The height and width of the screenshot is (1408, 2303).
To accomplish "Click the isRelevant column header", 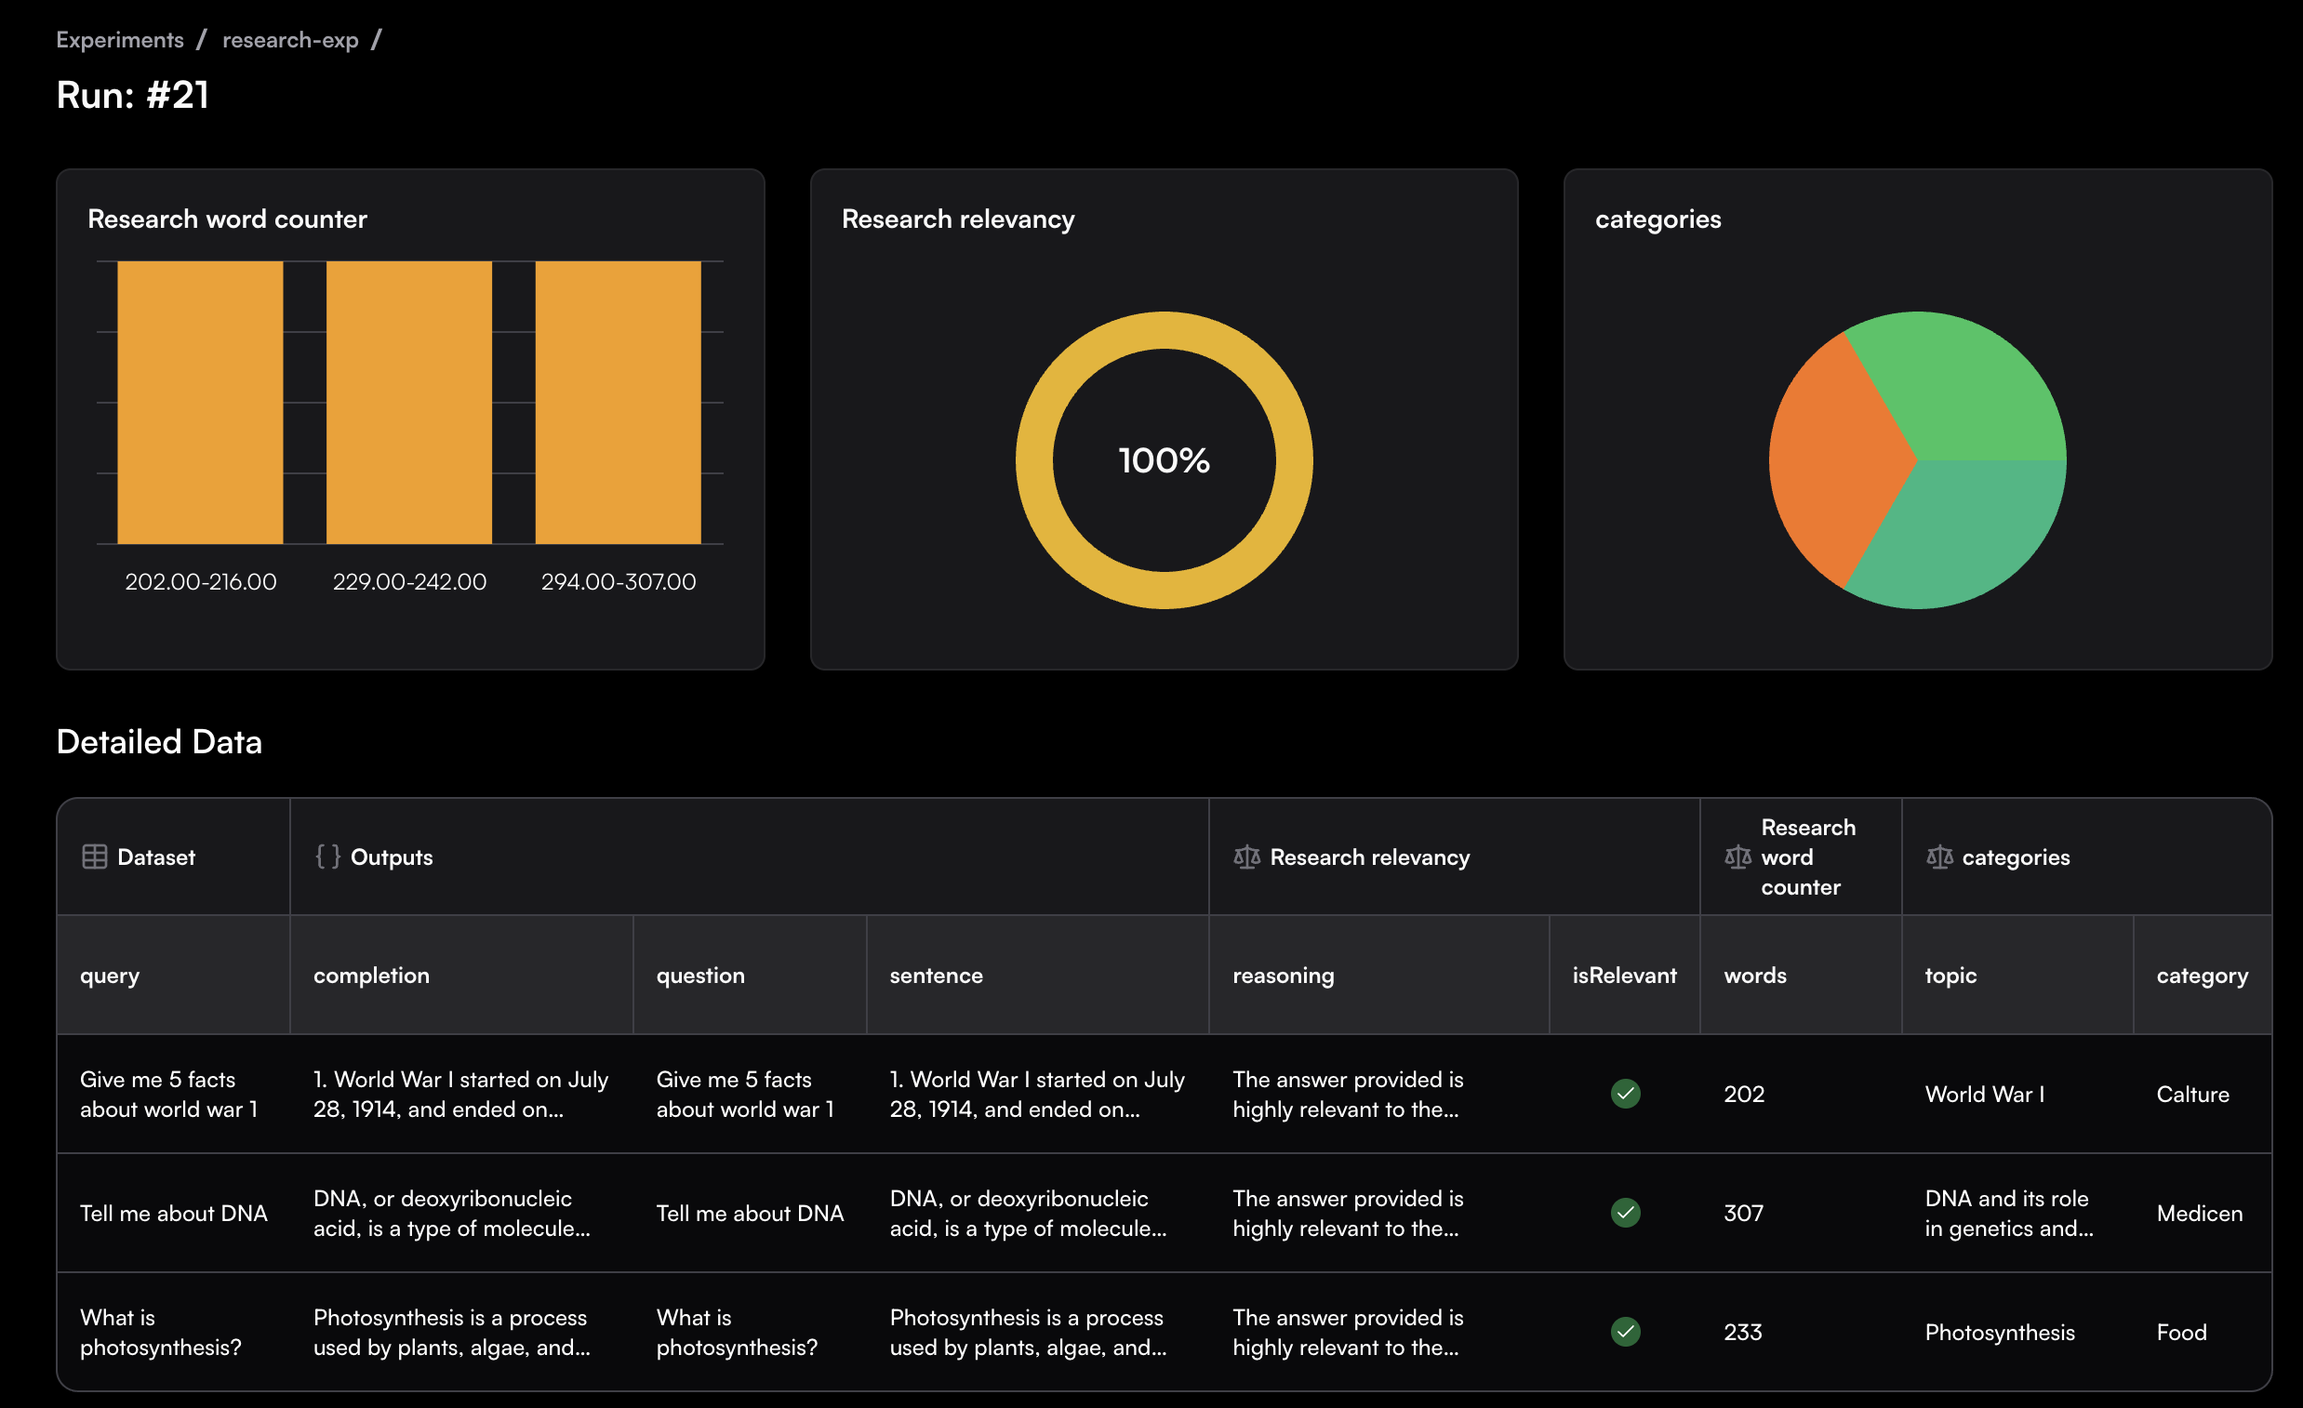I will click(x=1623, y=976).
